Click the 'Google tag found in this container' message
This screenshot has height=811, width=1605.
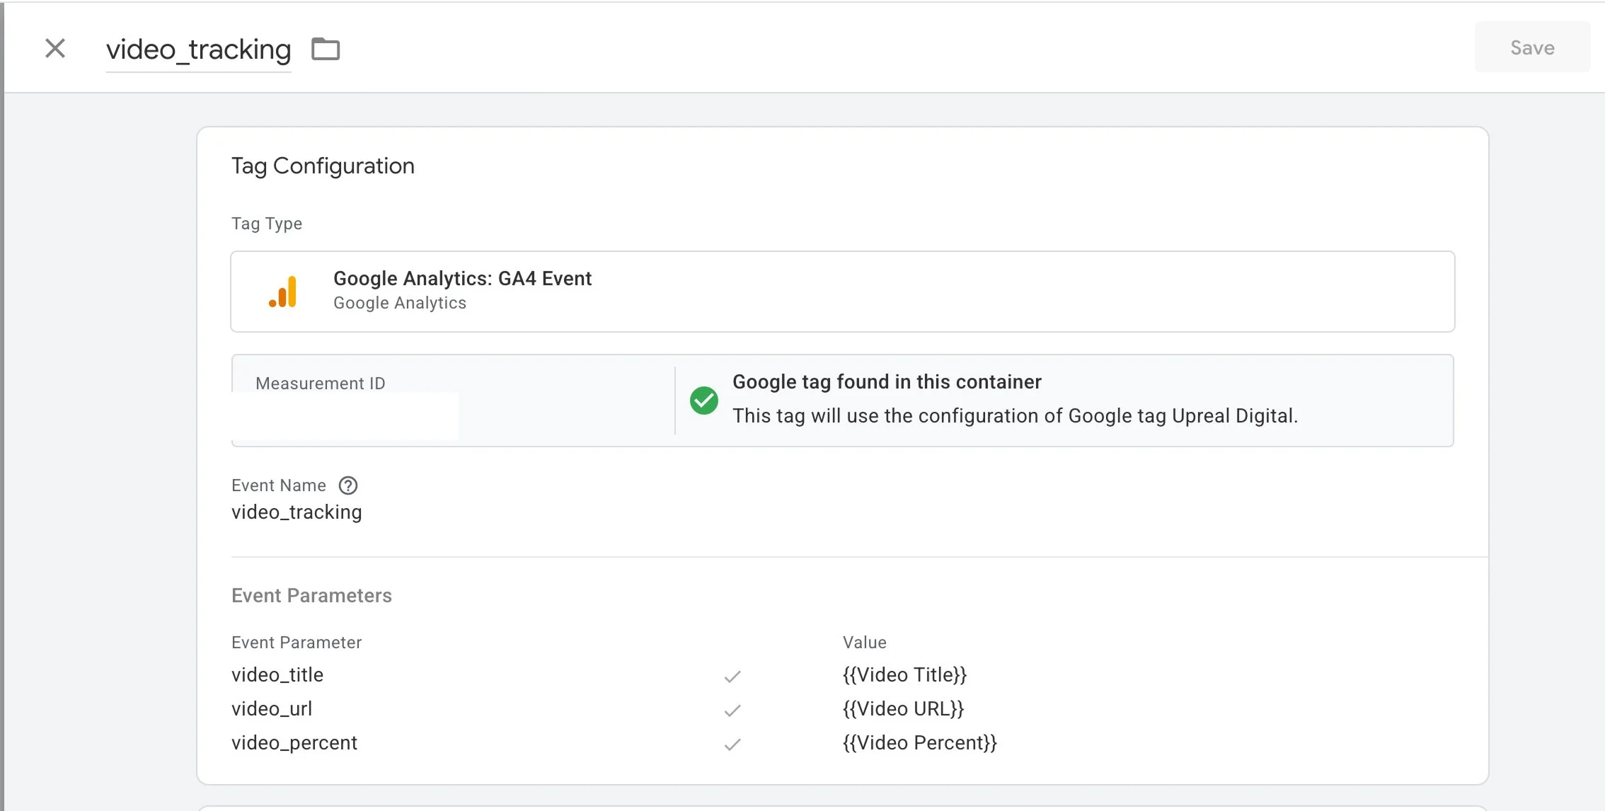click(887, 381)
